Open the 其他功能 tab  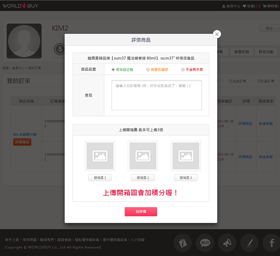(266, 52)
